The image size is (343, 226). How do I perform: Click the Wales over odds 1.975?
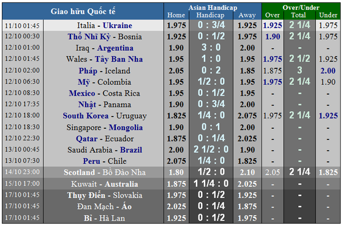273,59
